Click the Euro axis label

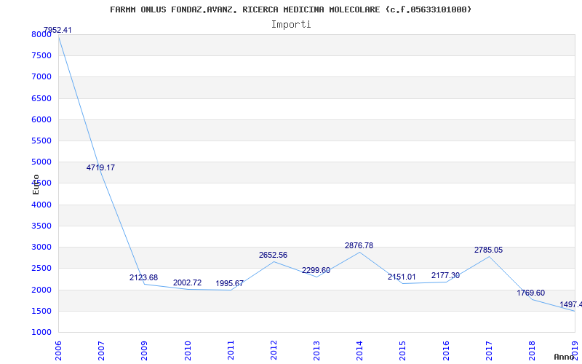point(36,185)
